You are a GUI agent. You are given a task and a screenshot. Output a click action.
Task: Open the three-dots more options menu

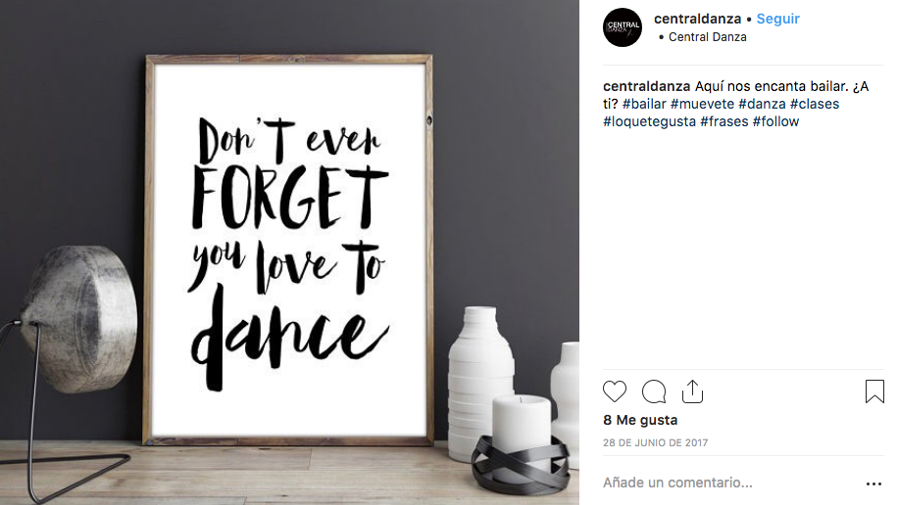click(x=873, y=483)
